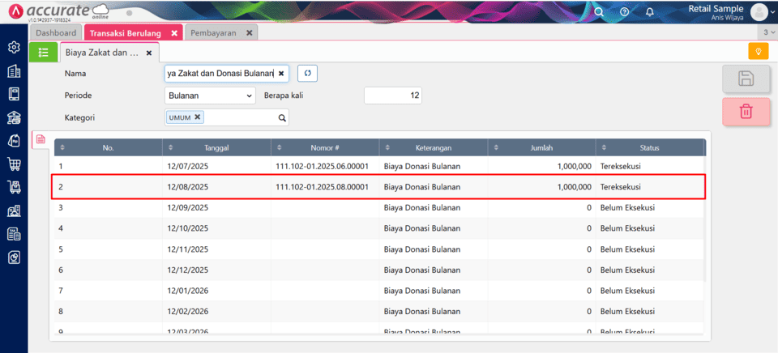778x353 pixels.
Task: Switch to the Dashboard tab
Action: click(57, 33)
